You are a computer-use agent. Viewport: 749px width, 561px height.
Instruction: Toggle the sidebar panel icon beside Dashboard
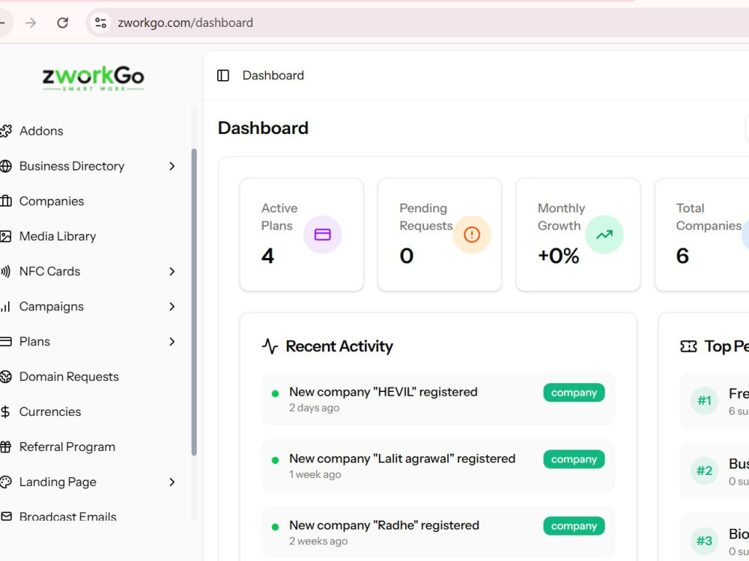click(223, 76)
